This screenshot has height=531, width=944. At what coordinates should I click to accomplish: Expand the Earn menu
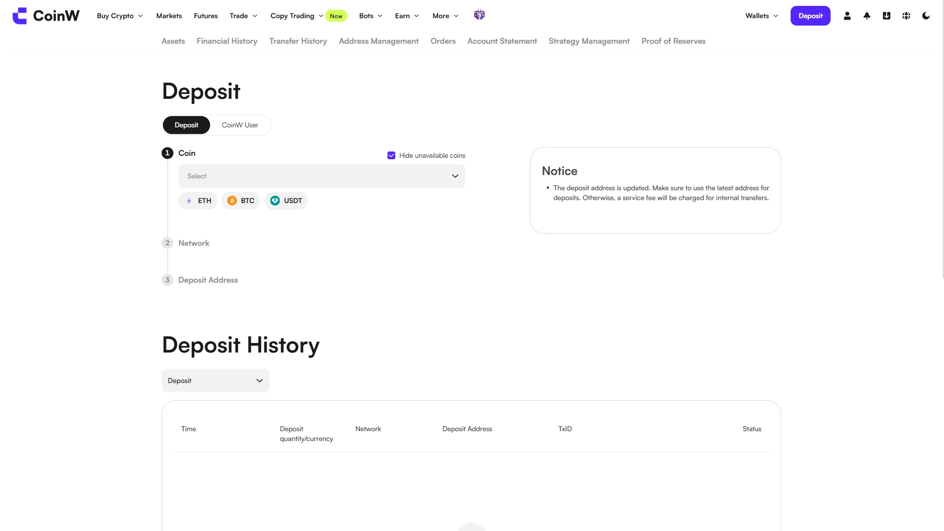407,16
